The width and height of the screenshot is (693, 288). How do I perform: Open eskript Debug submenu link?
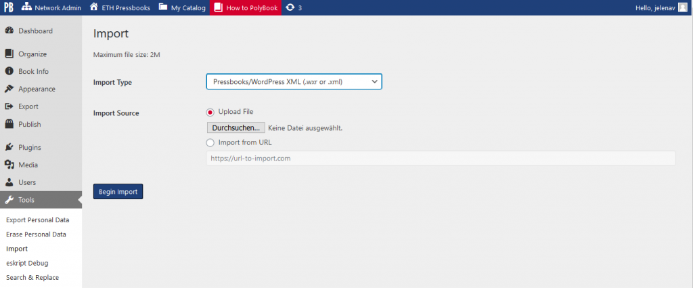point(27,263)
